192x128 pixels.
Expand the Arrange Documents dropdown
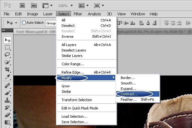pos(84,6)
